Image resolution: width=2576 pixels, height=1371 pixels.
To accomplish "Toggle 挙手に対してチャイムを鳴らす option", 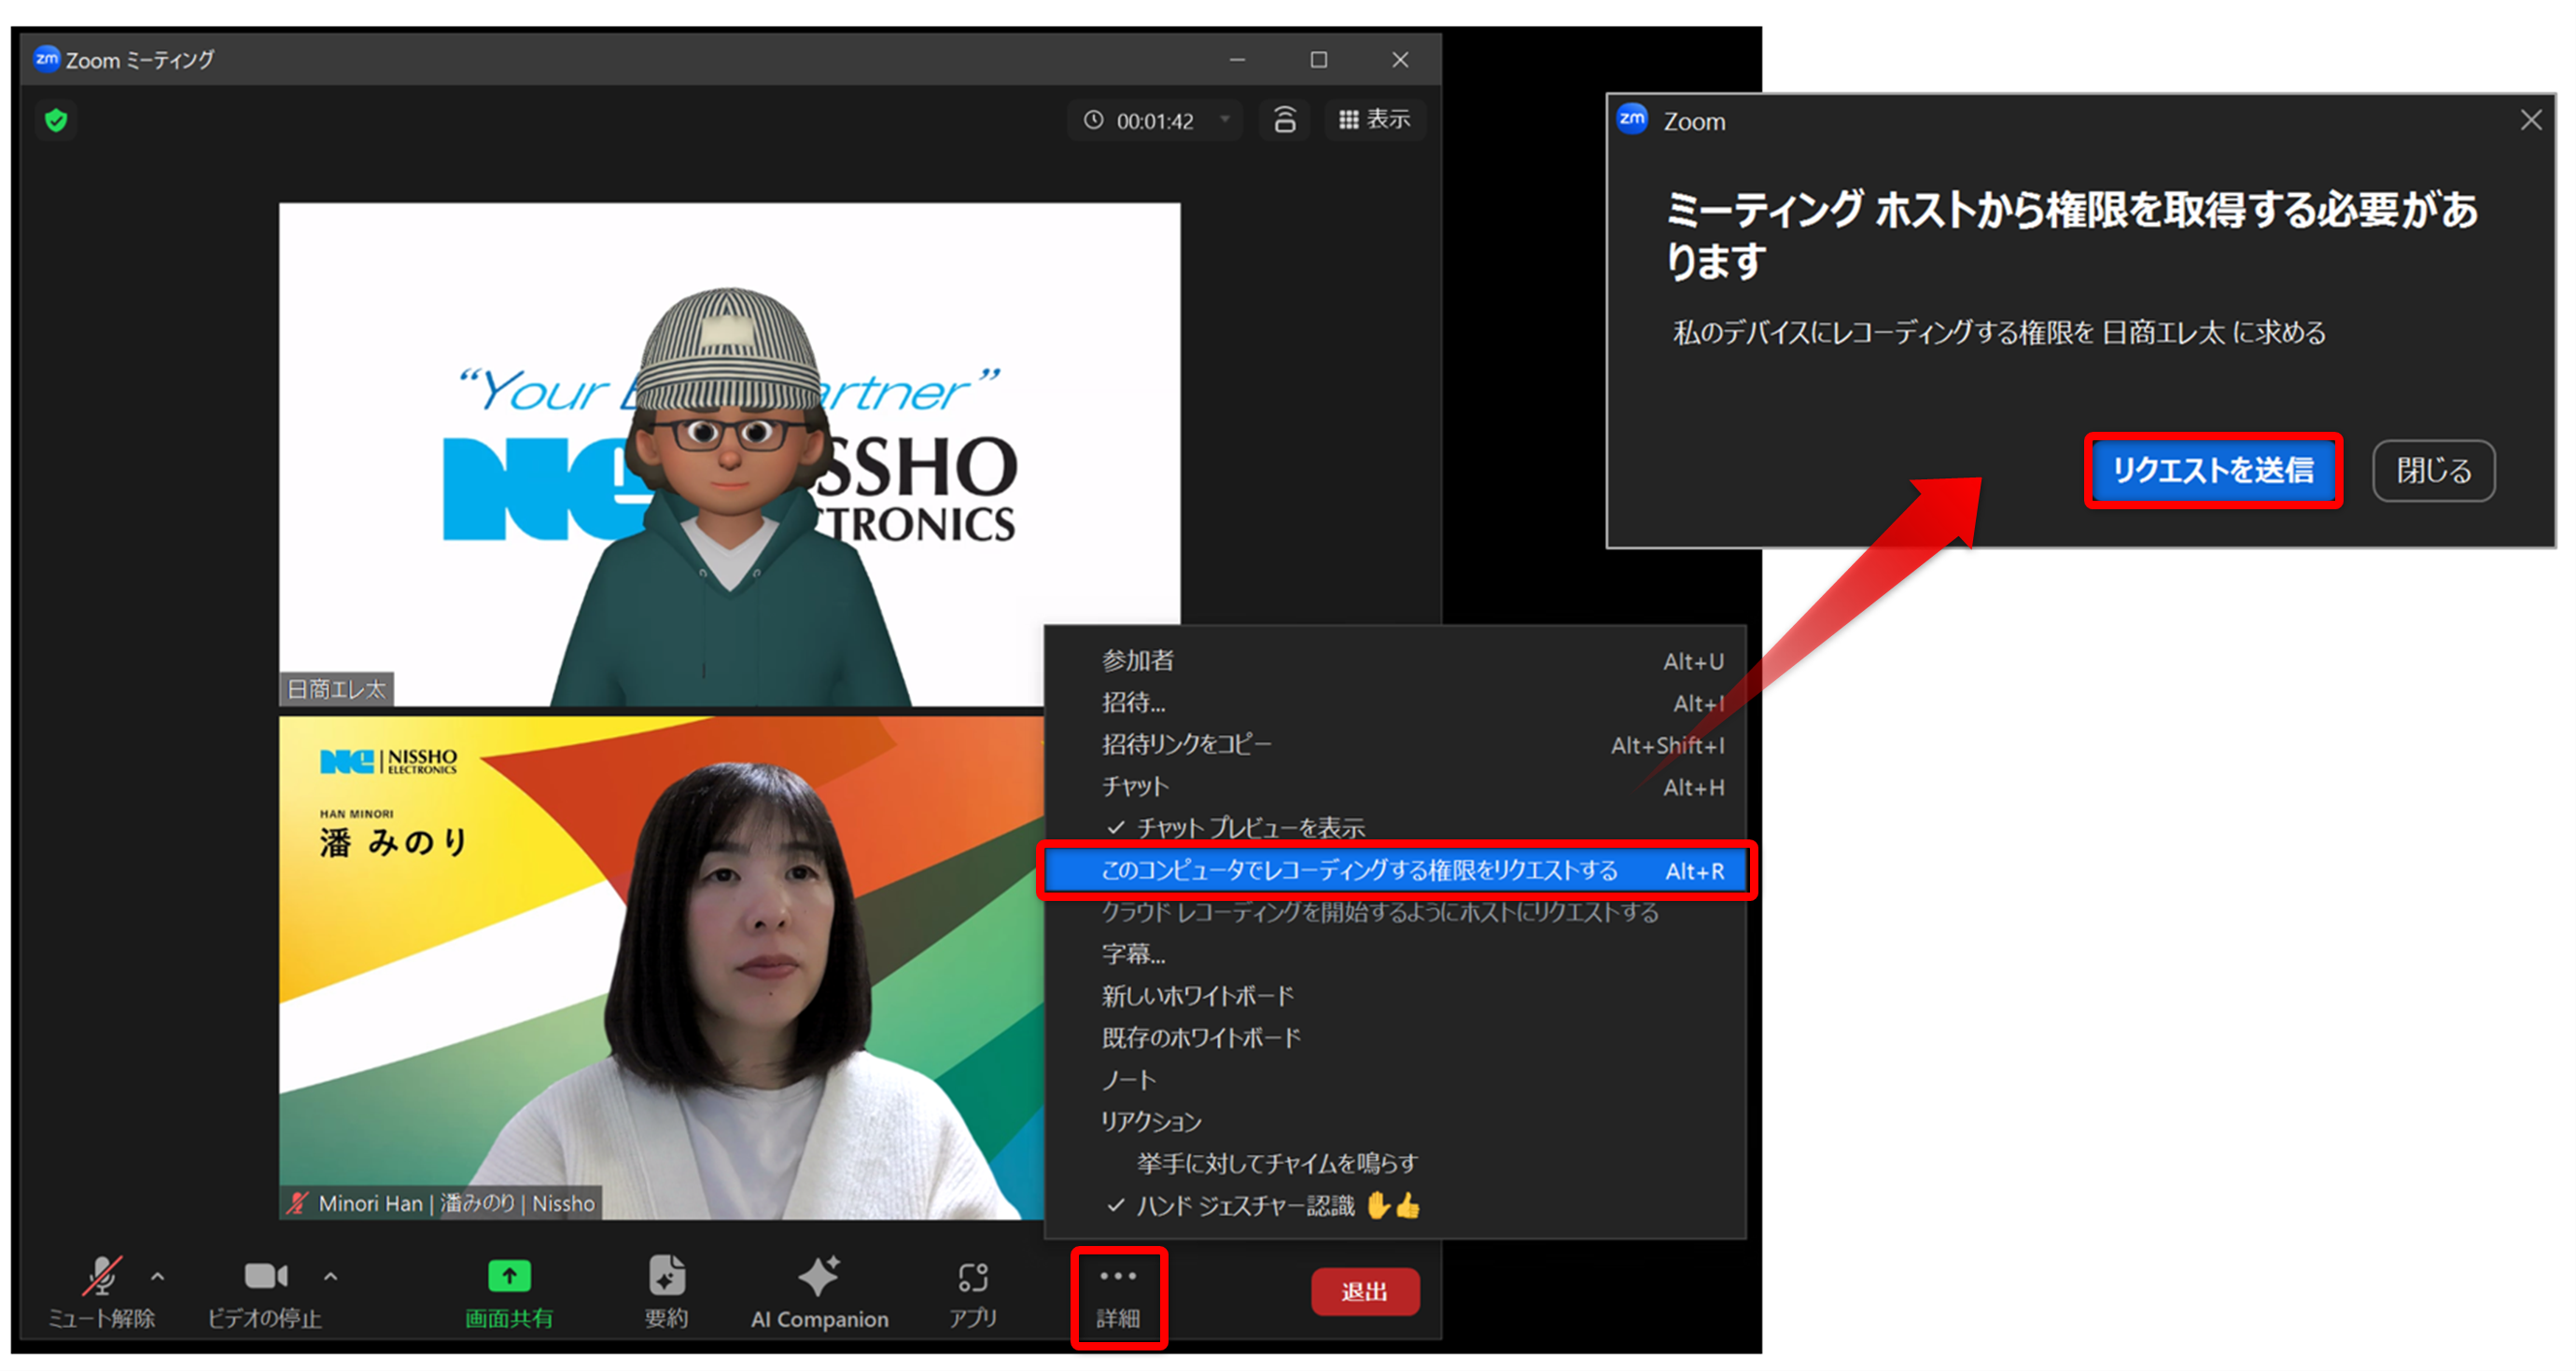I will 1395,1164.
